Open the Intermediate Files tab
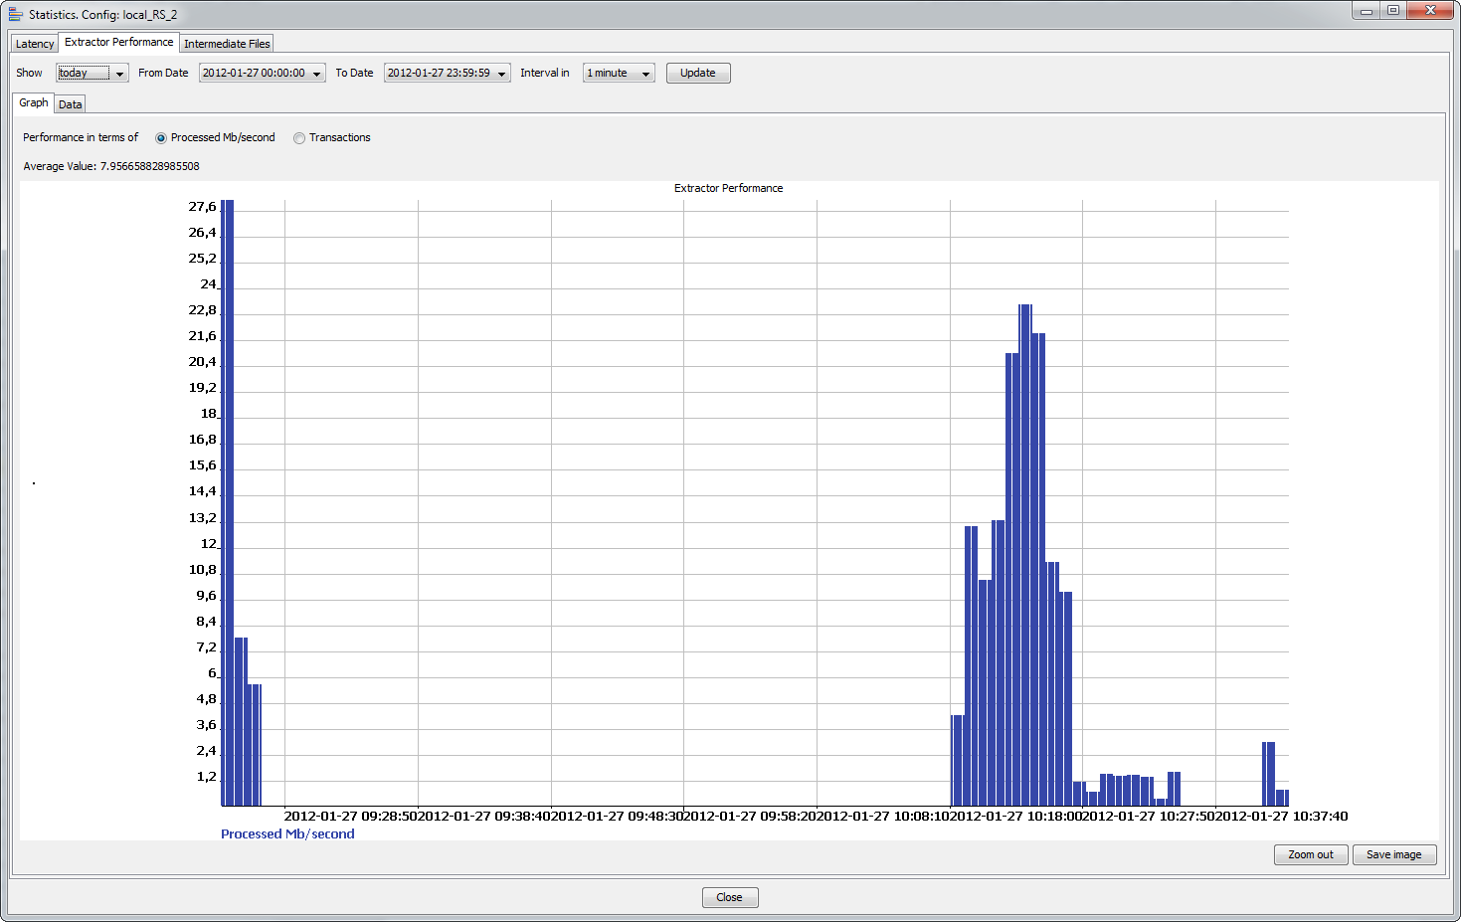 227,44
